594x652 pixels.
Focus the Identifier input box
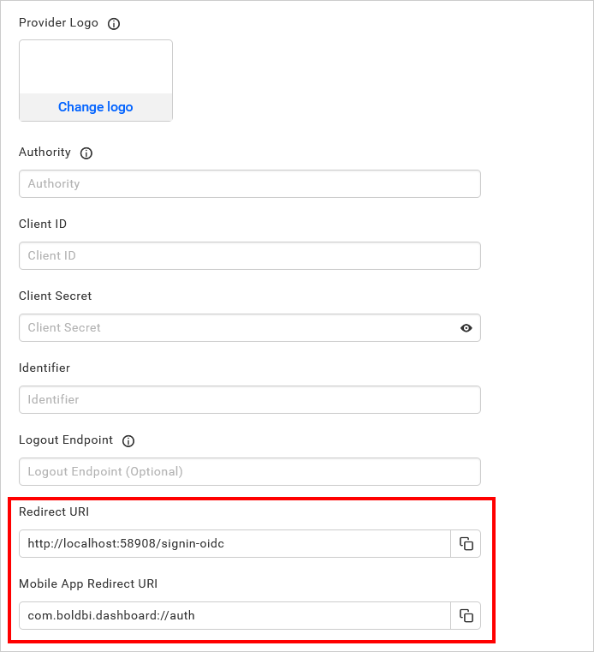(x=249, y=400)
